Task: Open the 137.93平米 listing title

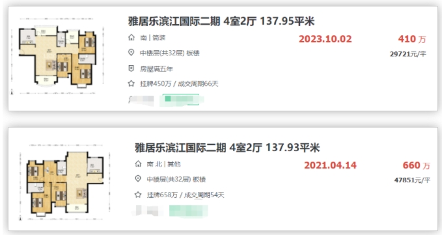Action: click(x=227, y=148)
